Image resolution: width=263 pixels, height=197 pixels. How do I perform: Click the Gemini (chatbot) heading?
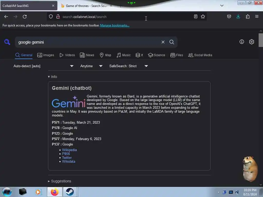click(x=72, y=88)
